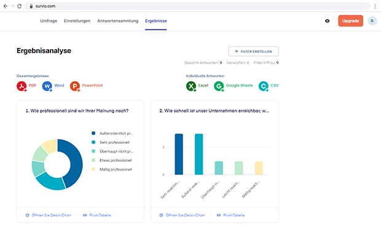Open the browser three-dot menu
The width and height of the screenshot is (381, 238).
coord(375,6)
